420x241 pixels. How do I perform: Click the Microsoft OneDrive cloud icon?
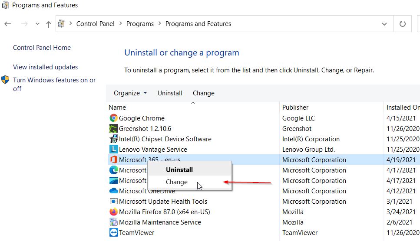pyautogui.click(x=113, y=191)
